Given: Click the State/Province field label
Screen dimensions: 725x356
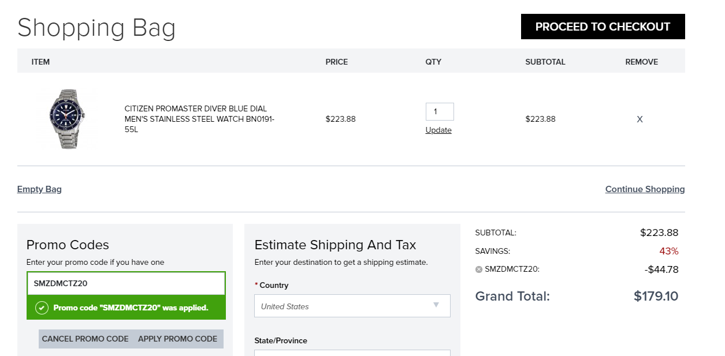Looking at the screenshot, I should click(x=281, y=340).
